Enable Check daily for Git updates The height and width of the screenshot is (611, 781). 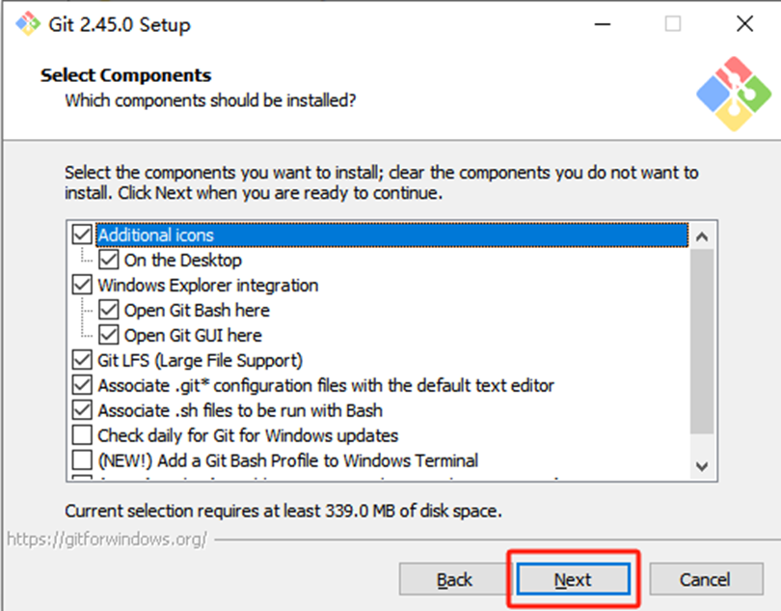point(82,435)
